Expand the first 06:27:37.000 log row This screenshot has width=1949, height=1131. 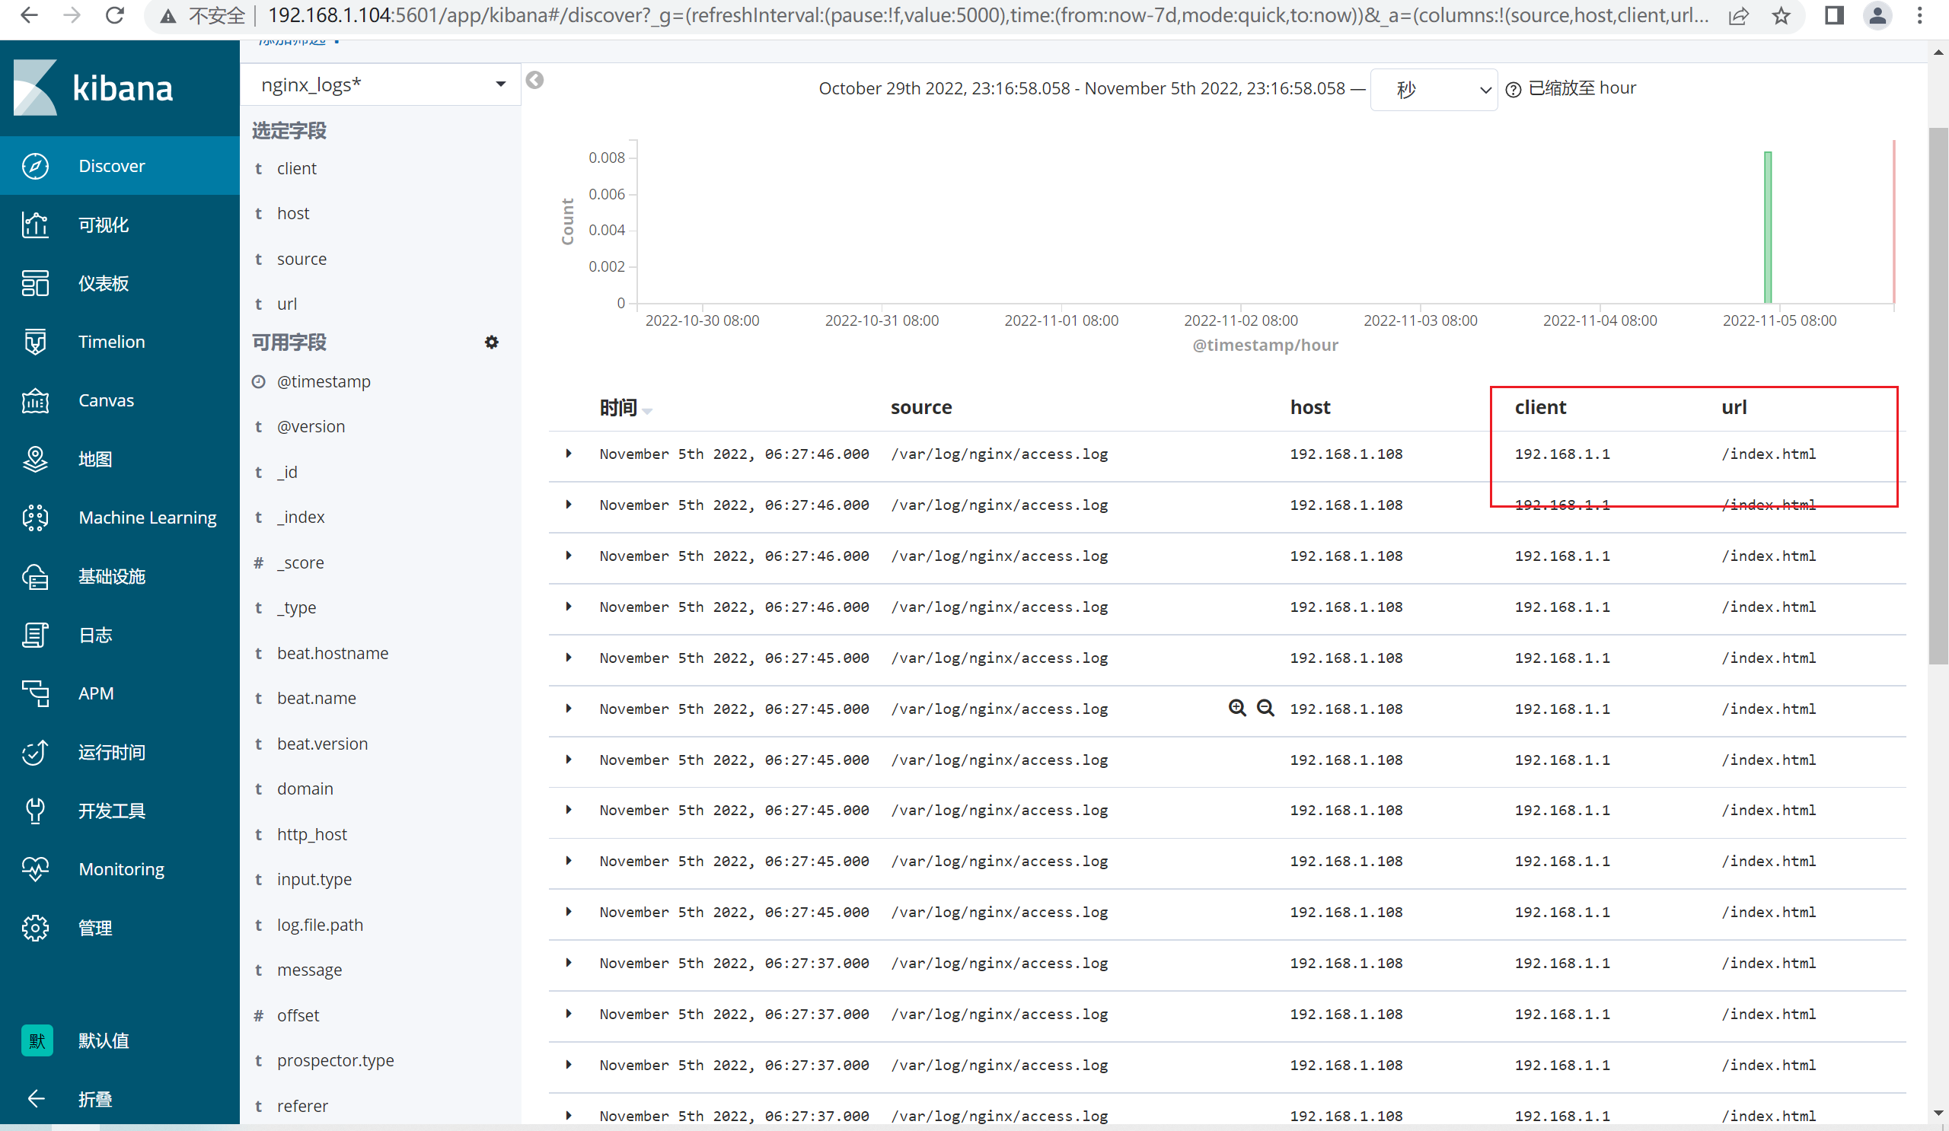click(x=569, y=964)
